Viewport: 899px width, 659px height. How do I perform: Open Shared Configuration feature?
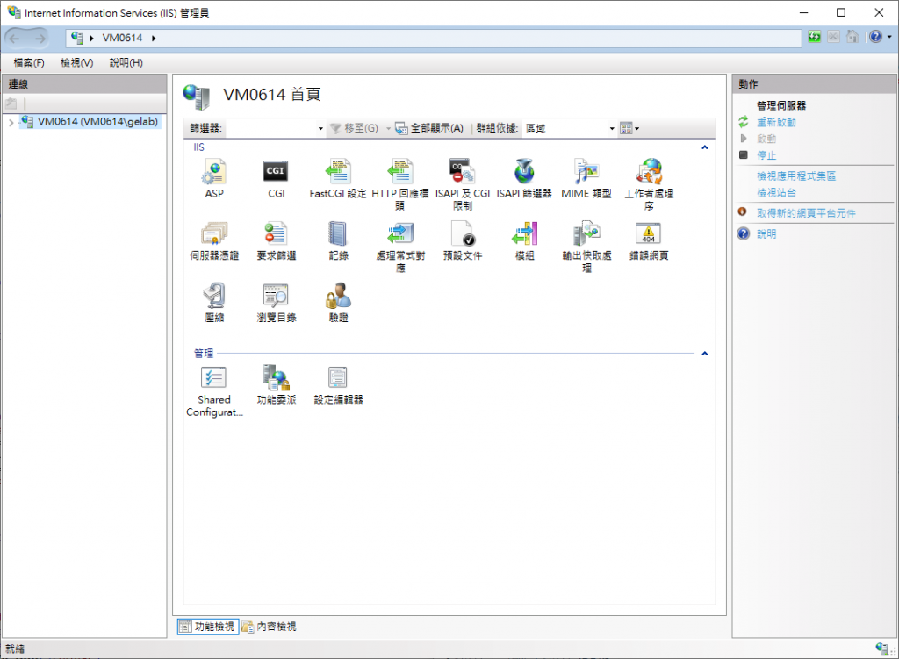coord(214,390)
